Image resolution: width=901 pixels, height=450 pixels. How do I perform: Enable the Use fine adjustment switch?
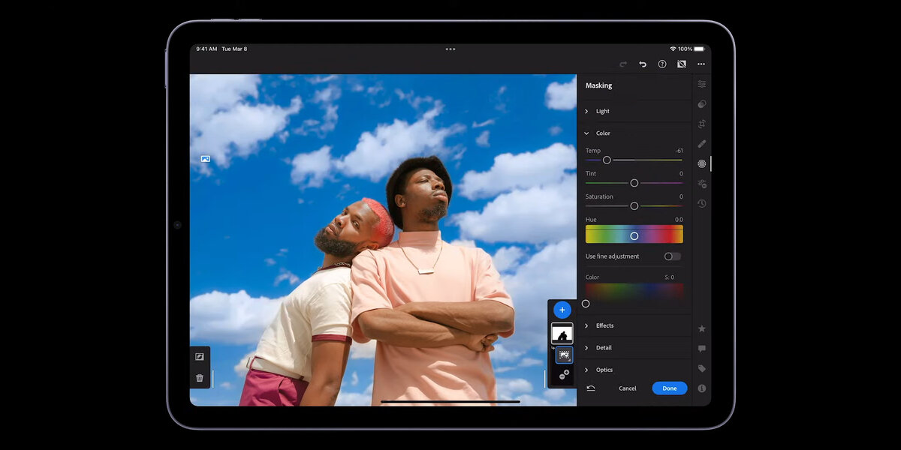[673, 256]
